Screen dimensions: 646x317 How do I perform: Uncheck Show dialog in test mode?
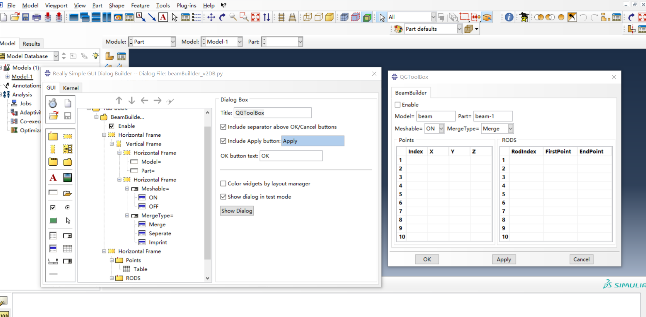pos(223,197)
